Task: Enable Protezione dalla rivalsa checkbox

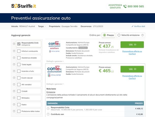Action: (x=19, y=111)
